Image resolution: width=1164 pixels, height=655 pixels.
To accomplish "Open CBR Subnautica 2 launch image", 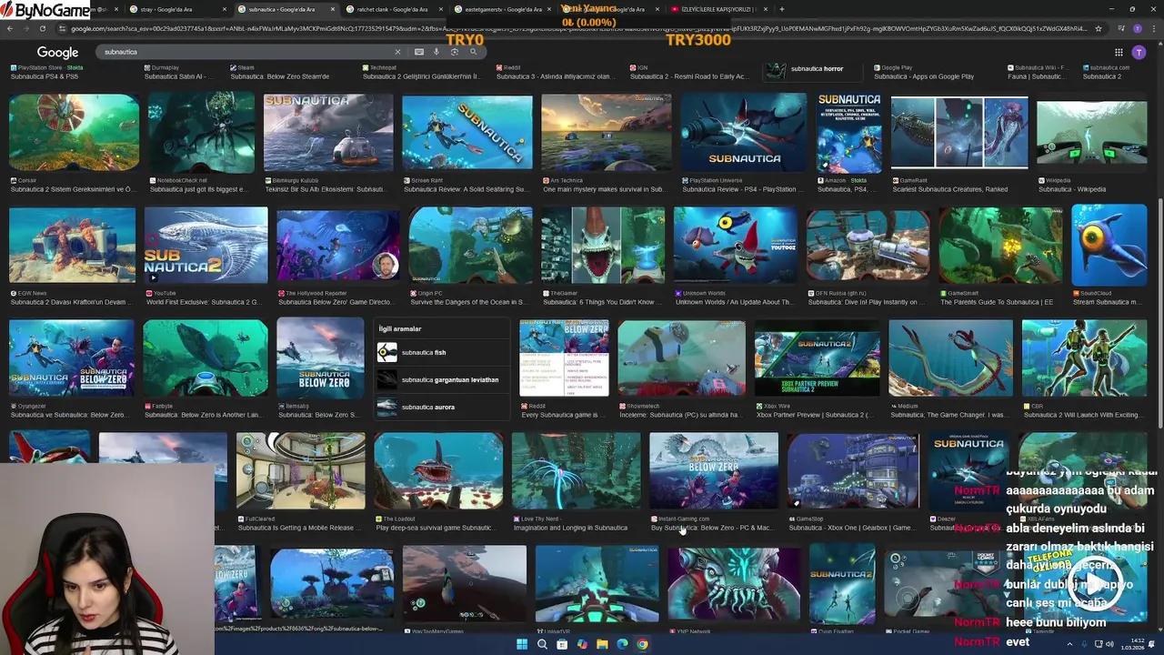I will [x=1085, y=358].
